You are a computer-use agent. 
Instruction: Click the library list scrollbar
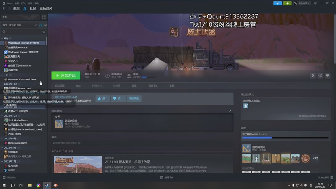pyautogui.click(x=46, y=41)
